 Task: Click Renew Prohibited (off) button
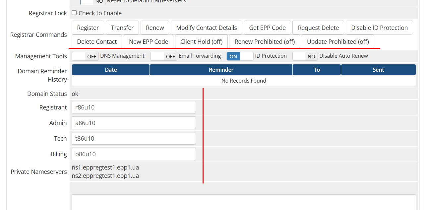pos(265,42)
